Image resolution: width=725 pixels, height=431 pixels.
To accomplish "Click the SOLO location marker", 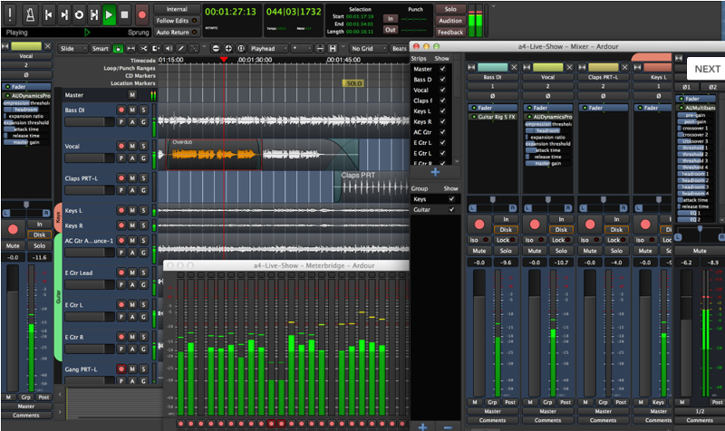I will pos(353,83).
